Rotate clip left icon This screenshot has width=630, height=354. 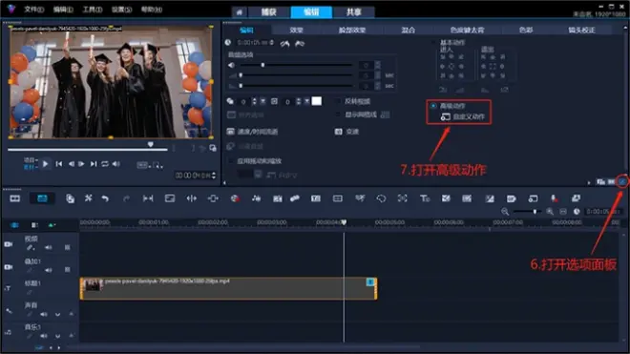[284, 43]
